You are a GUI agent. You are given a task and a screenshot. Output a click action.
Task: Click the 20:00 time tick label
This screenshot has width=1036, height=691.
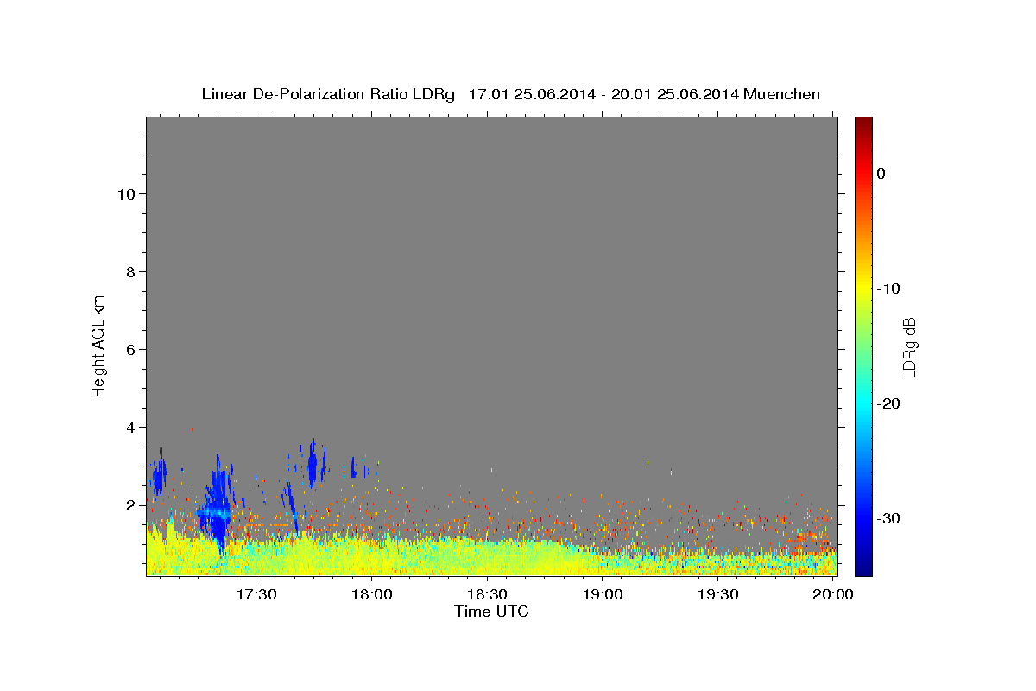click(832, 594)
